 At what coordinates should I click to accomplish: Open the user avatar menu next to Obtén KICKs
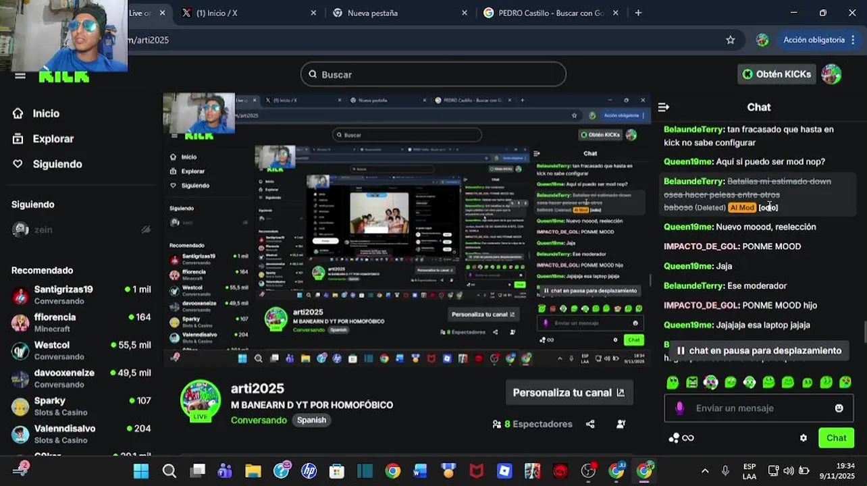(x=831, y=74)
